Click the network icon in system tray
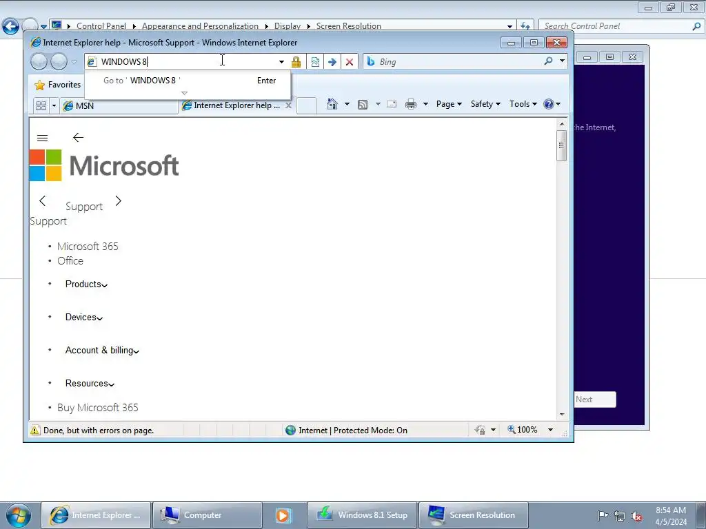Viewport: 706px width, 529px height. tap(620, 516)
